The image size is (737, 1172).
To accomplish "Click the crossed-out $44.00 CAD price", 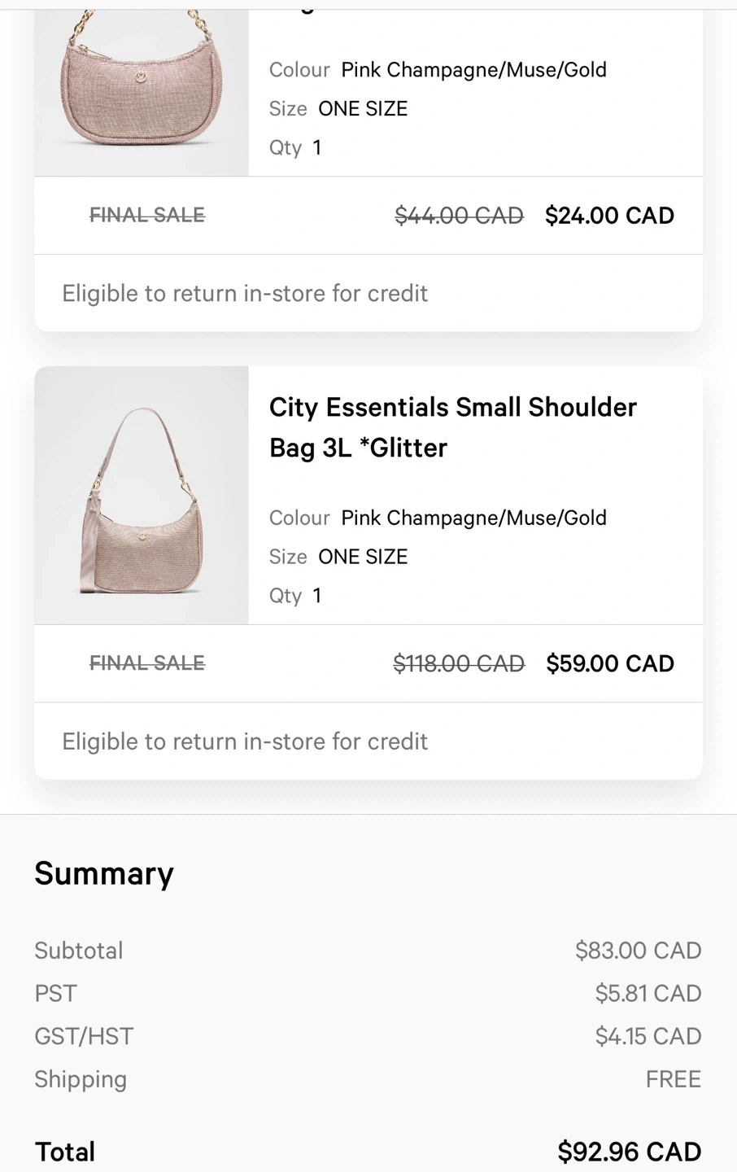I will pyautogui.click(x=459, y=216).
